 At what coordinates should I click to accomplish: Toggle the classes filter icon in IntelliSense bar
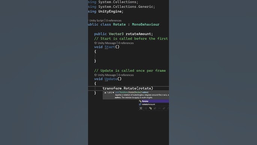(150, 108)
